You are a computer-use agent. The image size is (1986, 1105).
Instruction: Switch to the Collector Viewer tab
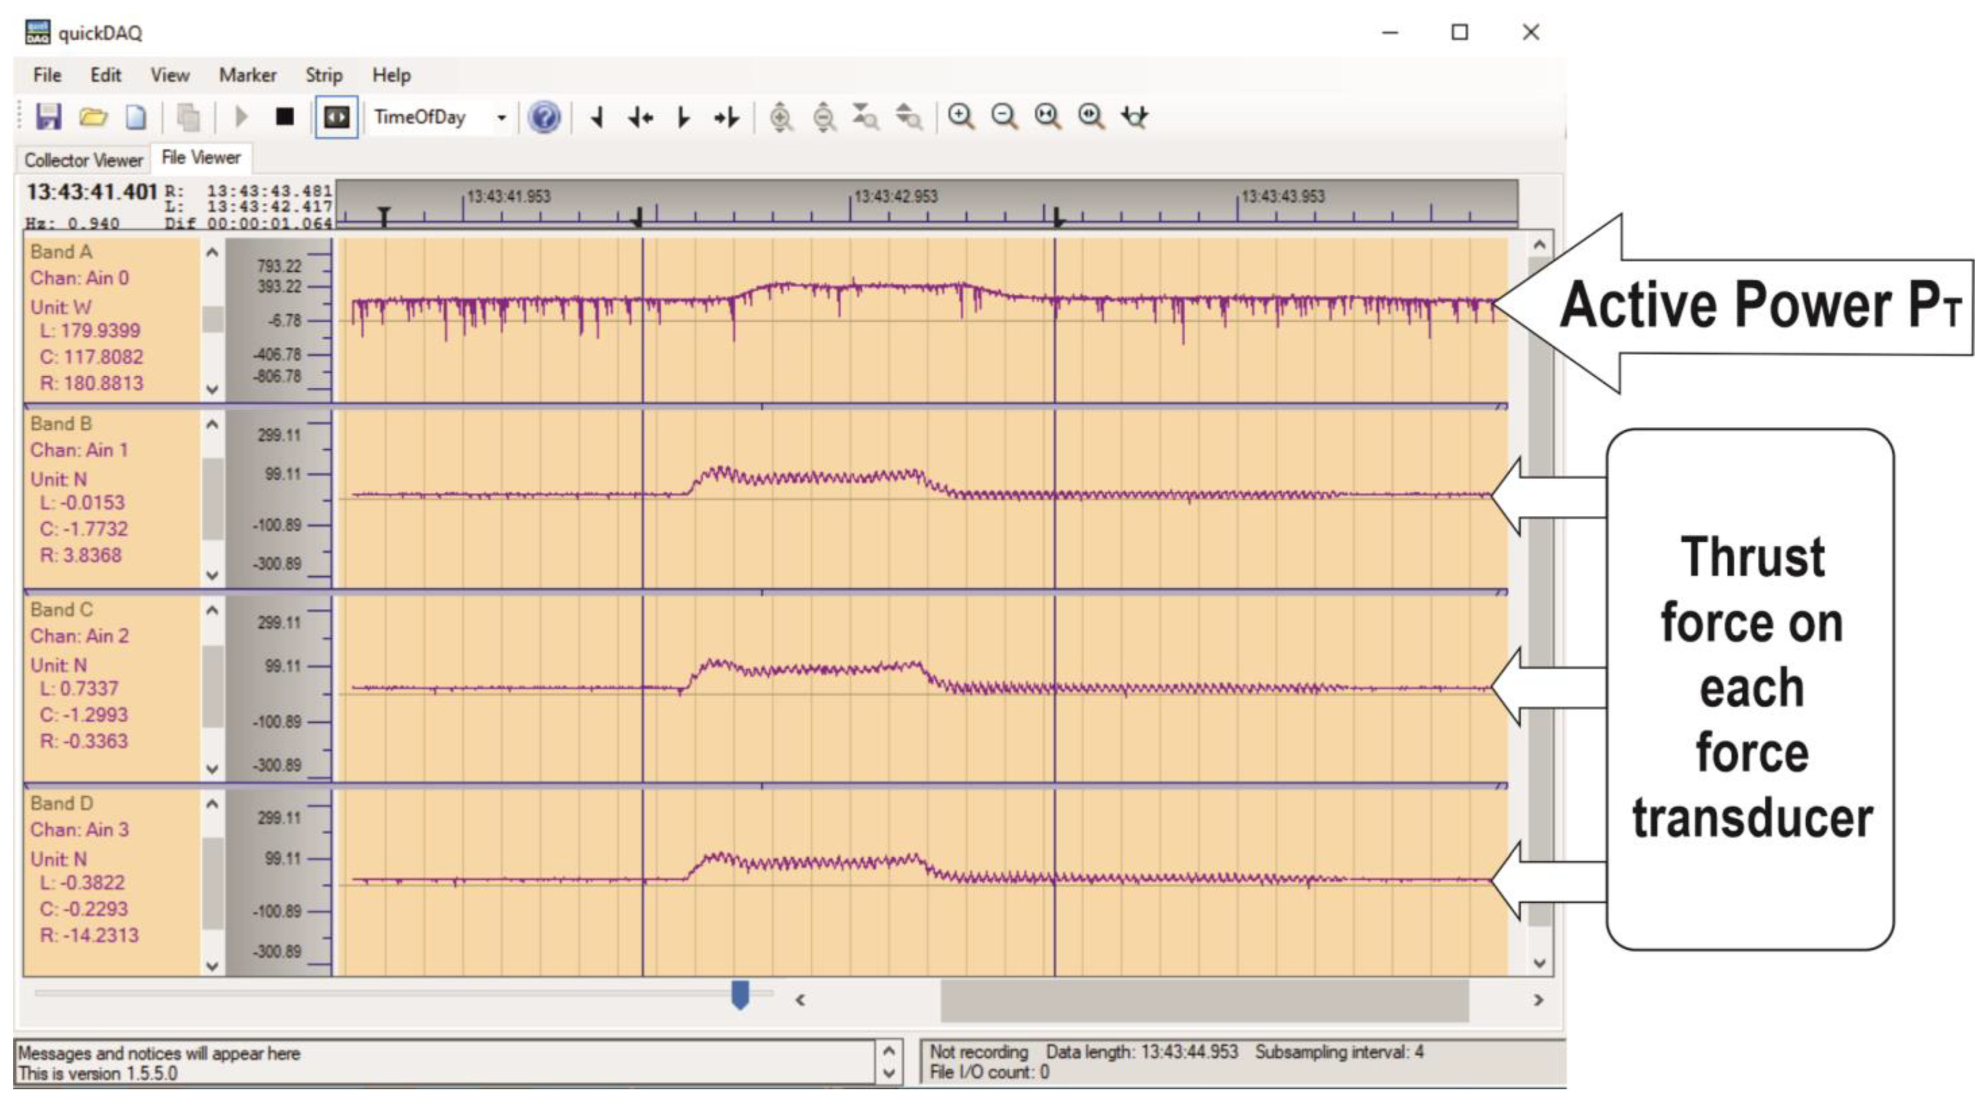pos(83,160)
